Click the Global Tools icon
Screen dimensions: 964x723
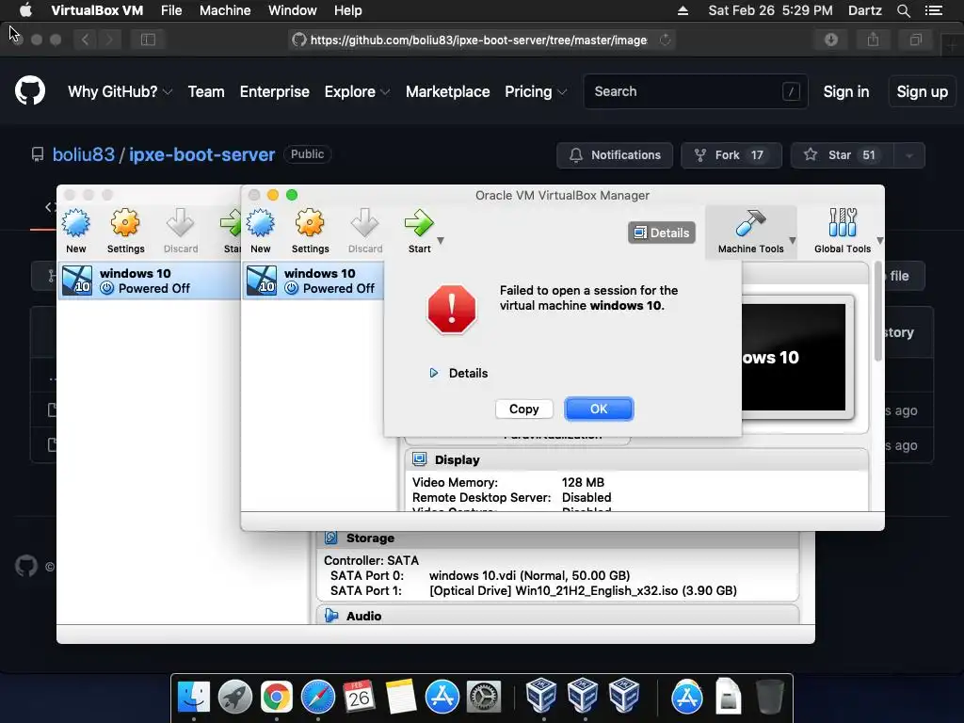843,223
